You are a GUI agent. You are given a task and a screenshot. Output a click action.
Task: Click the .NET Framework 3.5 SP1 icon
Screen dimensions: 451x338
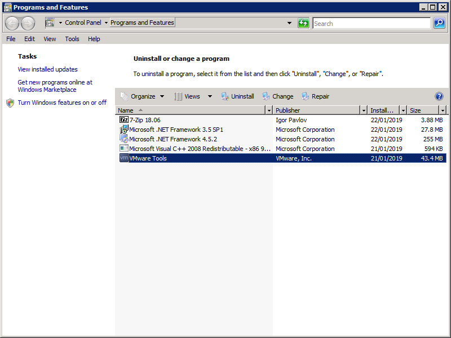point(123,130)
